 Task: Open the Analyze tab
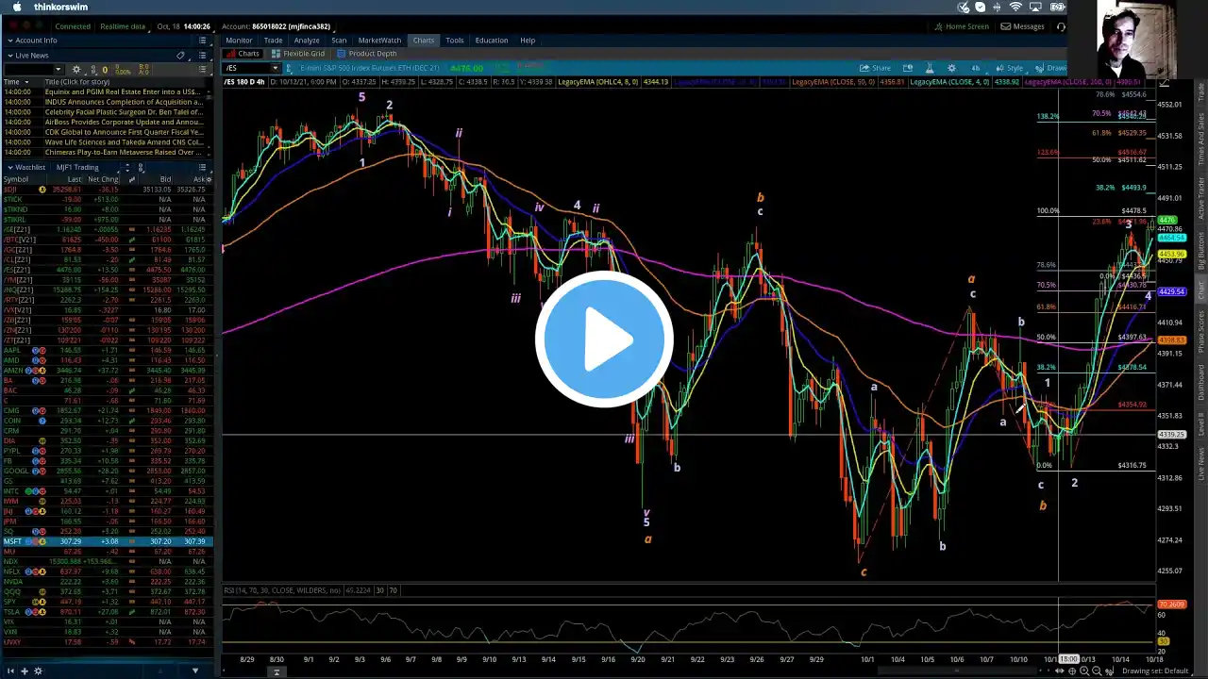pos(307,41)
